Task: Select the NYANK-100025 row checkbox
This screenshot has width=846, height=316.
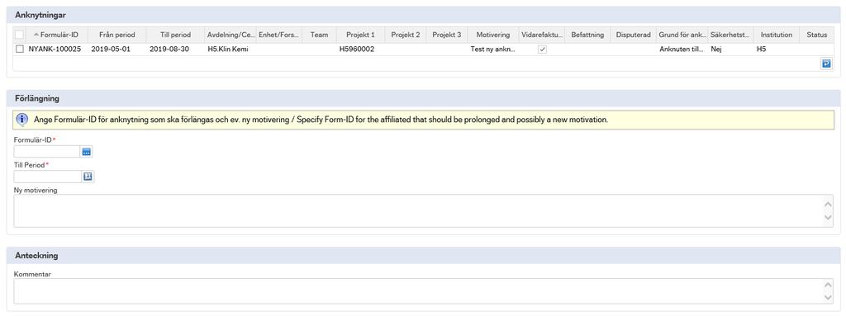Action: pos(20,49)
